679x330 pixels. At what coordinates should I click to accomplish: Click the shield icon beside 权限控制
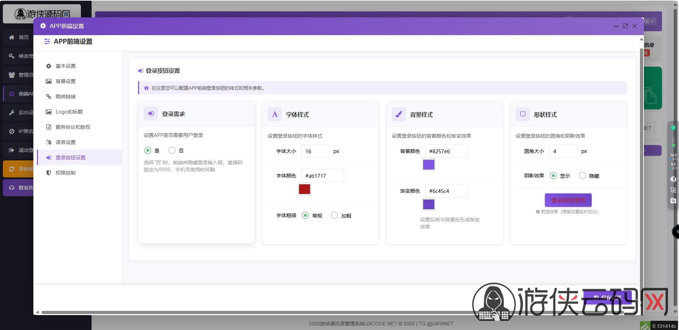tap(49, 173)
